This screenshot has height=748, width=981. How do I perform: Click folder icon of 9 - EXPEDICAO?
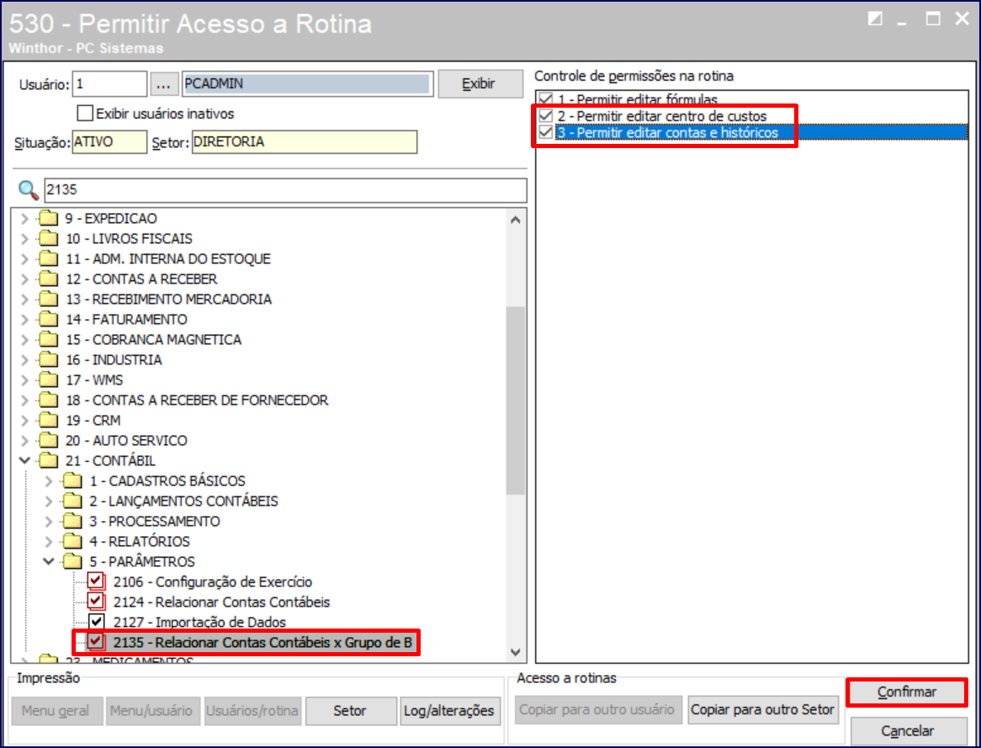point(48,219)
